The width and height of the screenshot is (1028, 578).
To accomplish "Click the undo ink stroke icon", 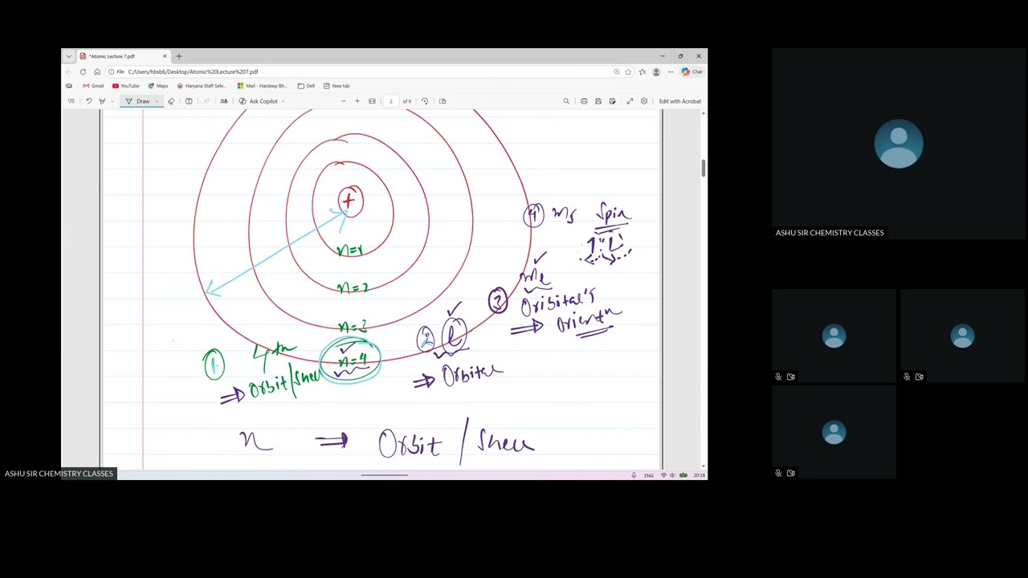I will [x=88, y=101].
